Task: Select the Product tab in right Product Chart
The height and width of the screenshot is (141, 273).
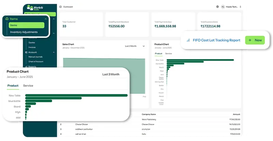Action: [158, 53]
